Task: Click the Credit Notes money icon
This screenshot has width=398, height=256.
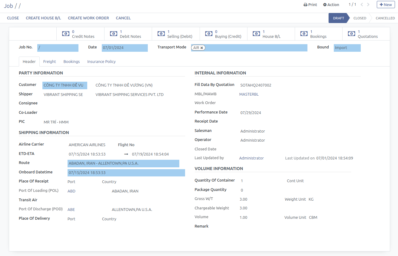Action: (66, 34)
